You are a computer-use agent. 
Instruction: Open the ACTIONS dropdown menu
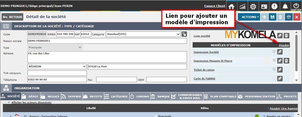[249, 17]
